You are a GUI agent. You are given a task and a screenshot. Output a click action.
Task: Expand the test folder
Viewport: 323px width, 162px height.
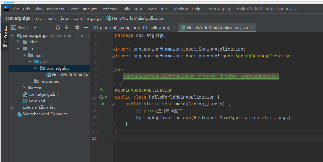point(24,88)
